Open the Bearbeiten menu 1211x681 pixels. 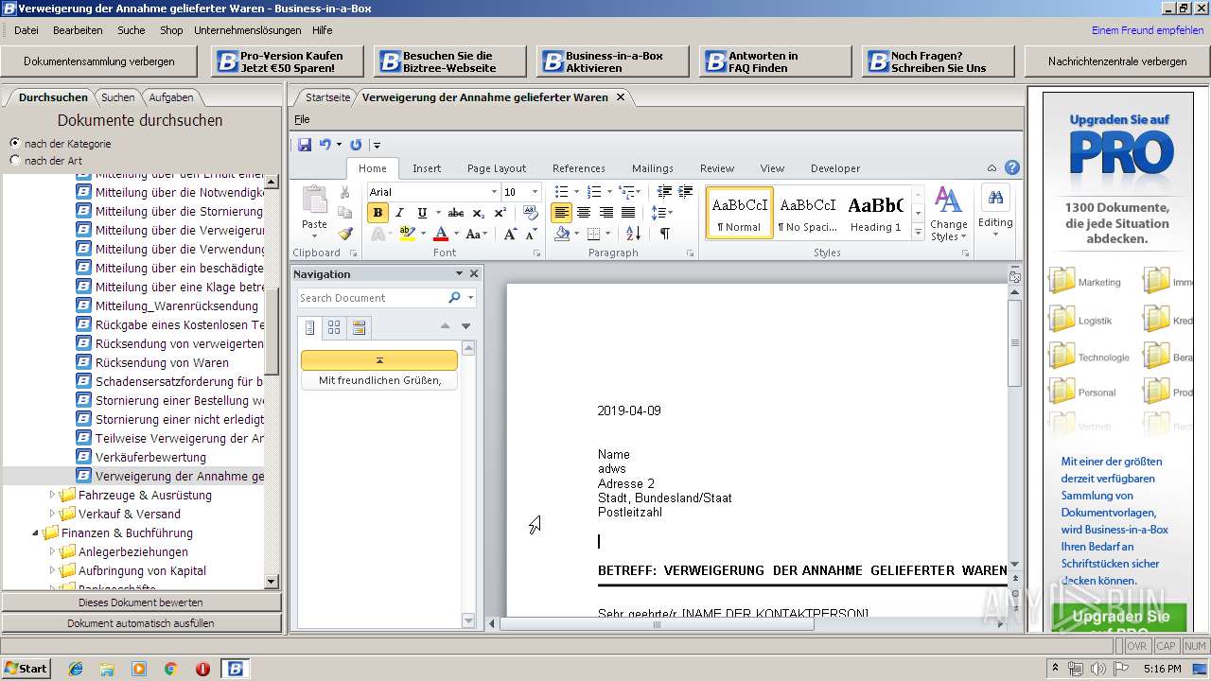[x=78, y=30]
